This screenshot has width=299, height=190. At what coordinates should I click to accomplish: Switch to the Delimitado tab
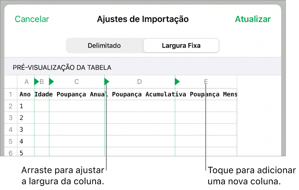[x=104, y=45]
